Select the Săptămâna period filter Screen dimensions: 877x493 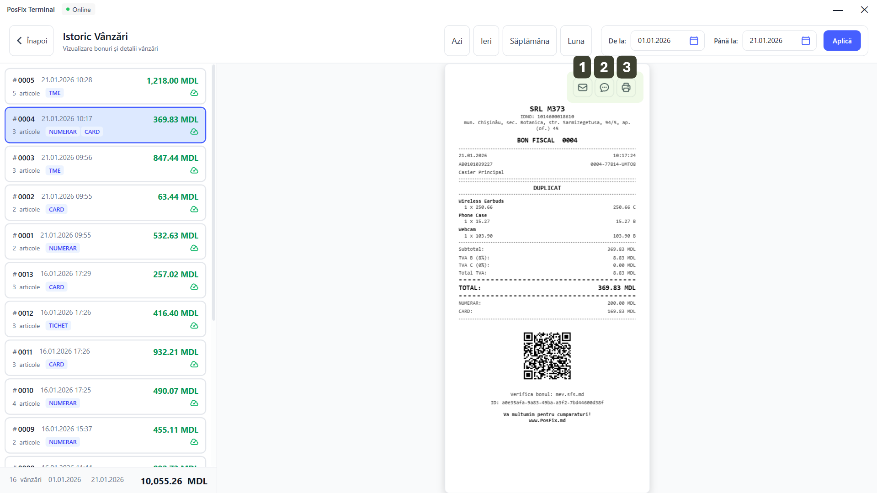(529, 41)
